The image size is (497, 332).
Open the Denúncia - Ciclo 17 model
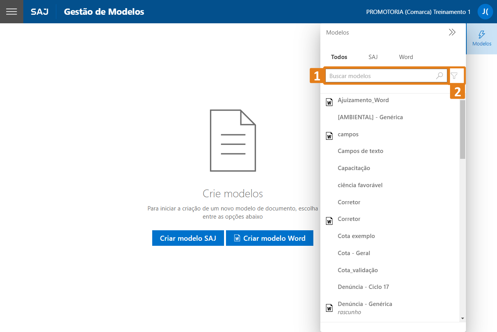(x=363, y=287)
